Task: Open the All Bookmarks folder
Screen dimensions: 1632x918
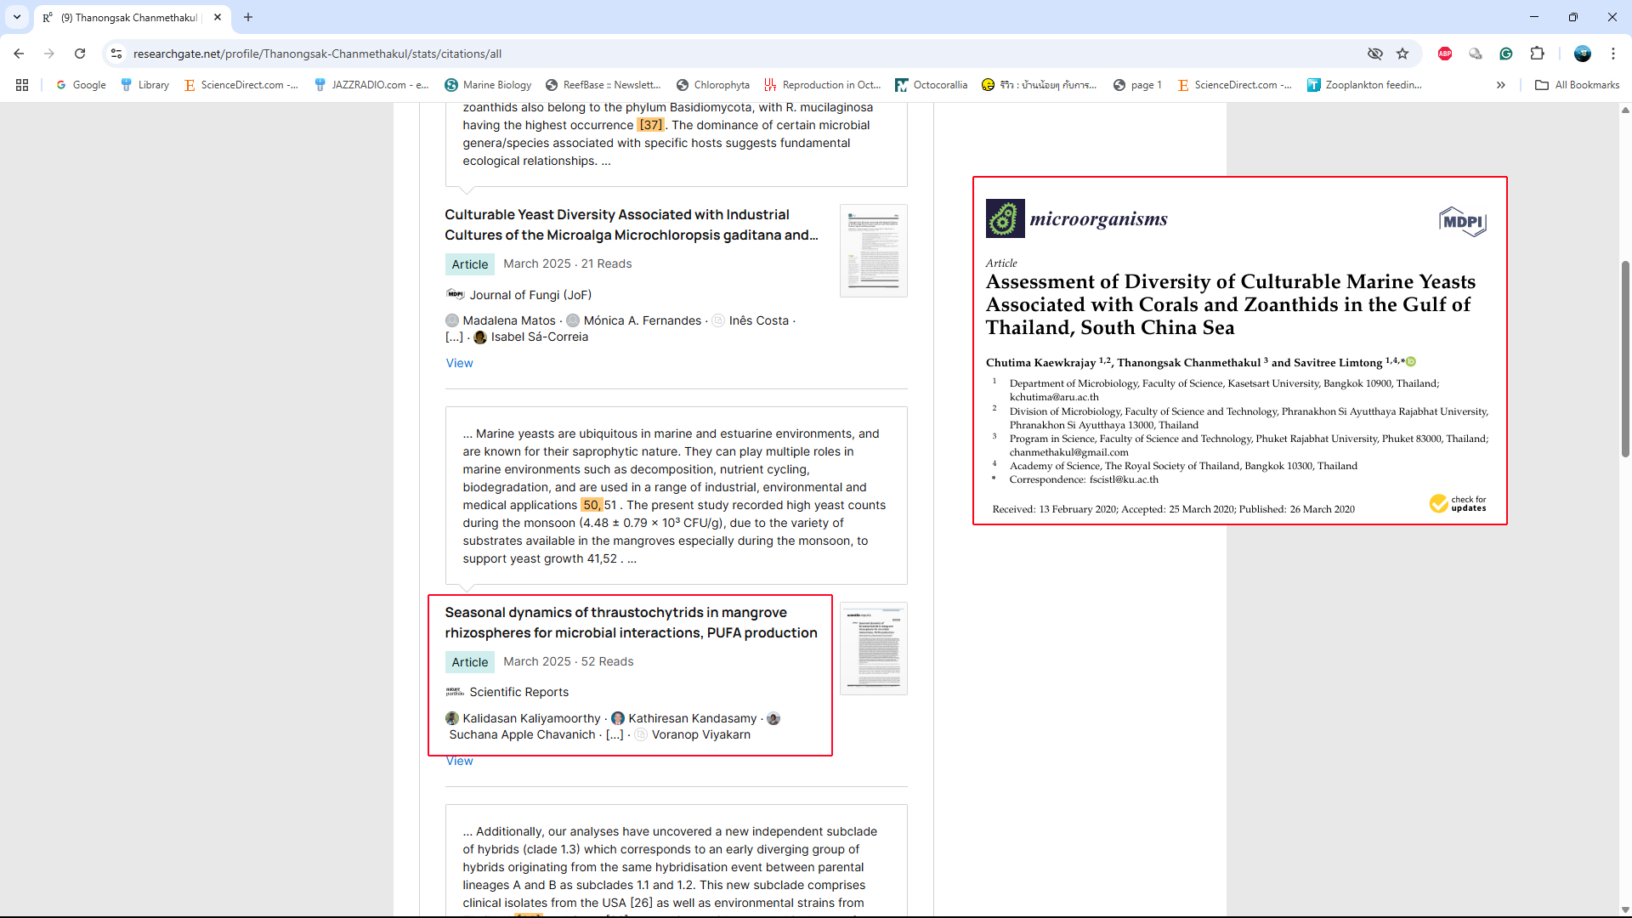Action: [x=1578, y=85]
